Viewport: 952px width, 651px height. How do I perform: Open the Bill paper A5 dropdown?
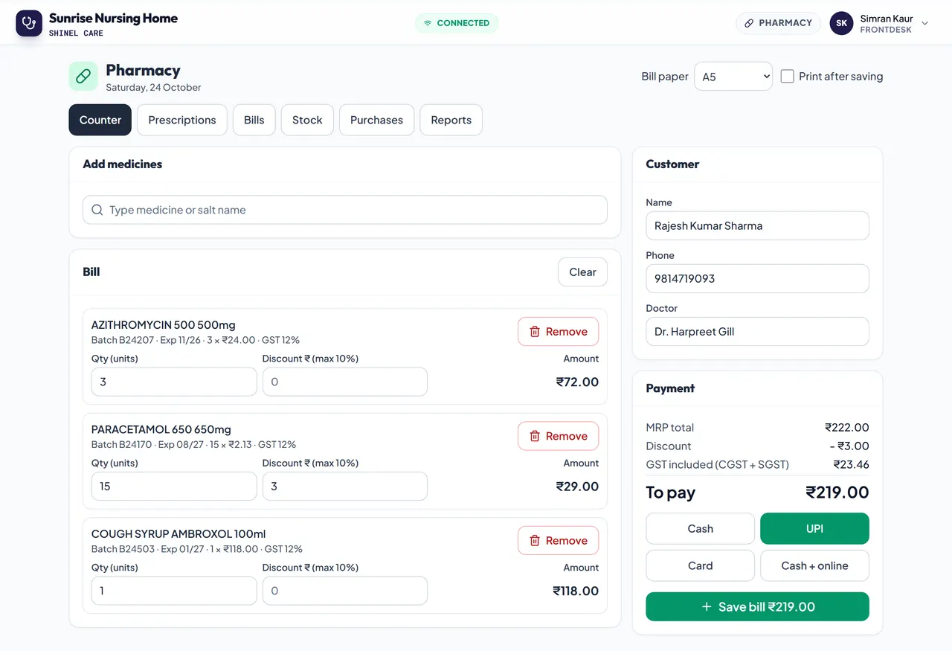click(733, 76)
